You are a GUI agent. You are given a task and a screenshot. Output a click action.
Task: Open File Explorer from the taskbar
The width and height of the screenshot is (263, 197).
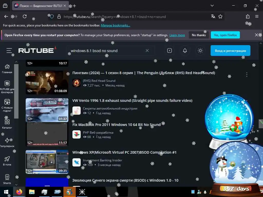(x=32, y=192)
